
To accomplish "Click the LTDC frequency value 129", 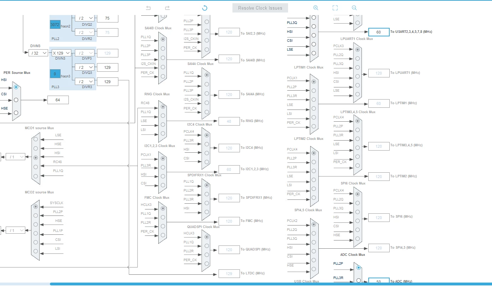I will point(229,274).
